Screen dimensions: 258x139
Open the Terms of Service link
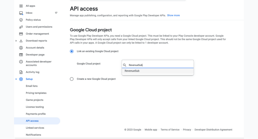170,130
